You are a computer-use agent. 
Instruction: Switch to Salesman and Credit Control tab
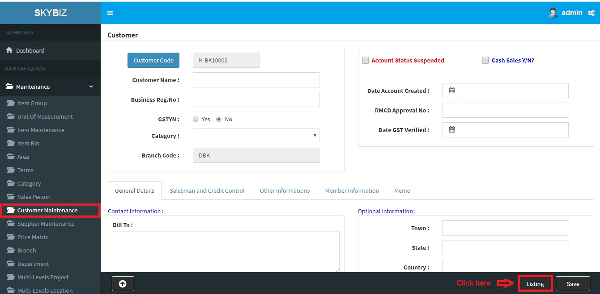coord(207,190)
